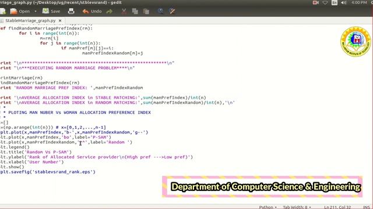Open the screen recording indicator in top panel

point(316,2)
